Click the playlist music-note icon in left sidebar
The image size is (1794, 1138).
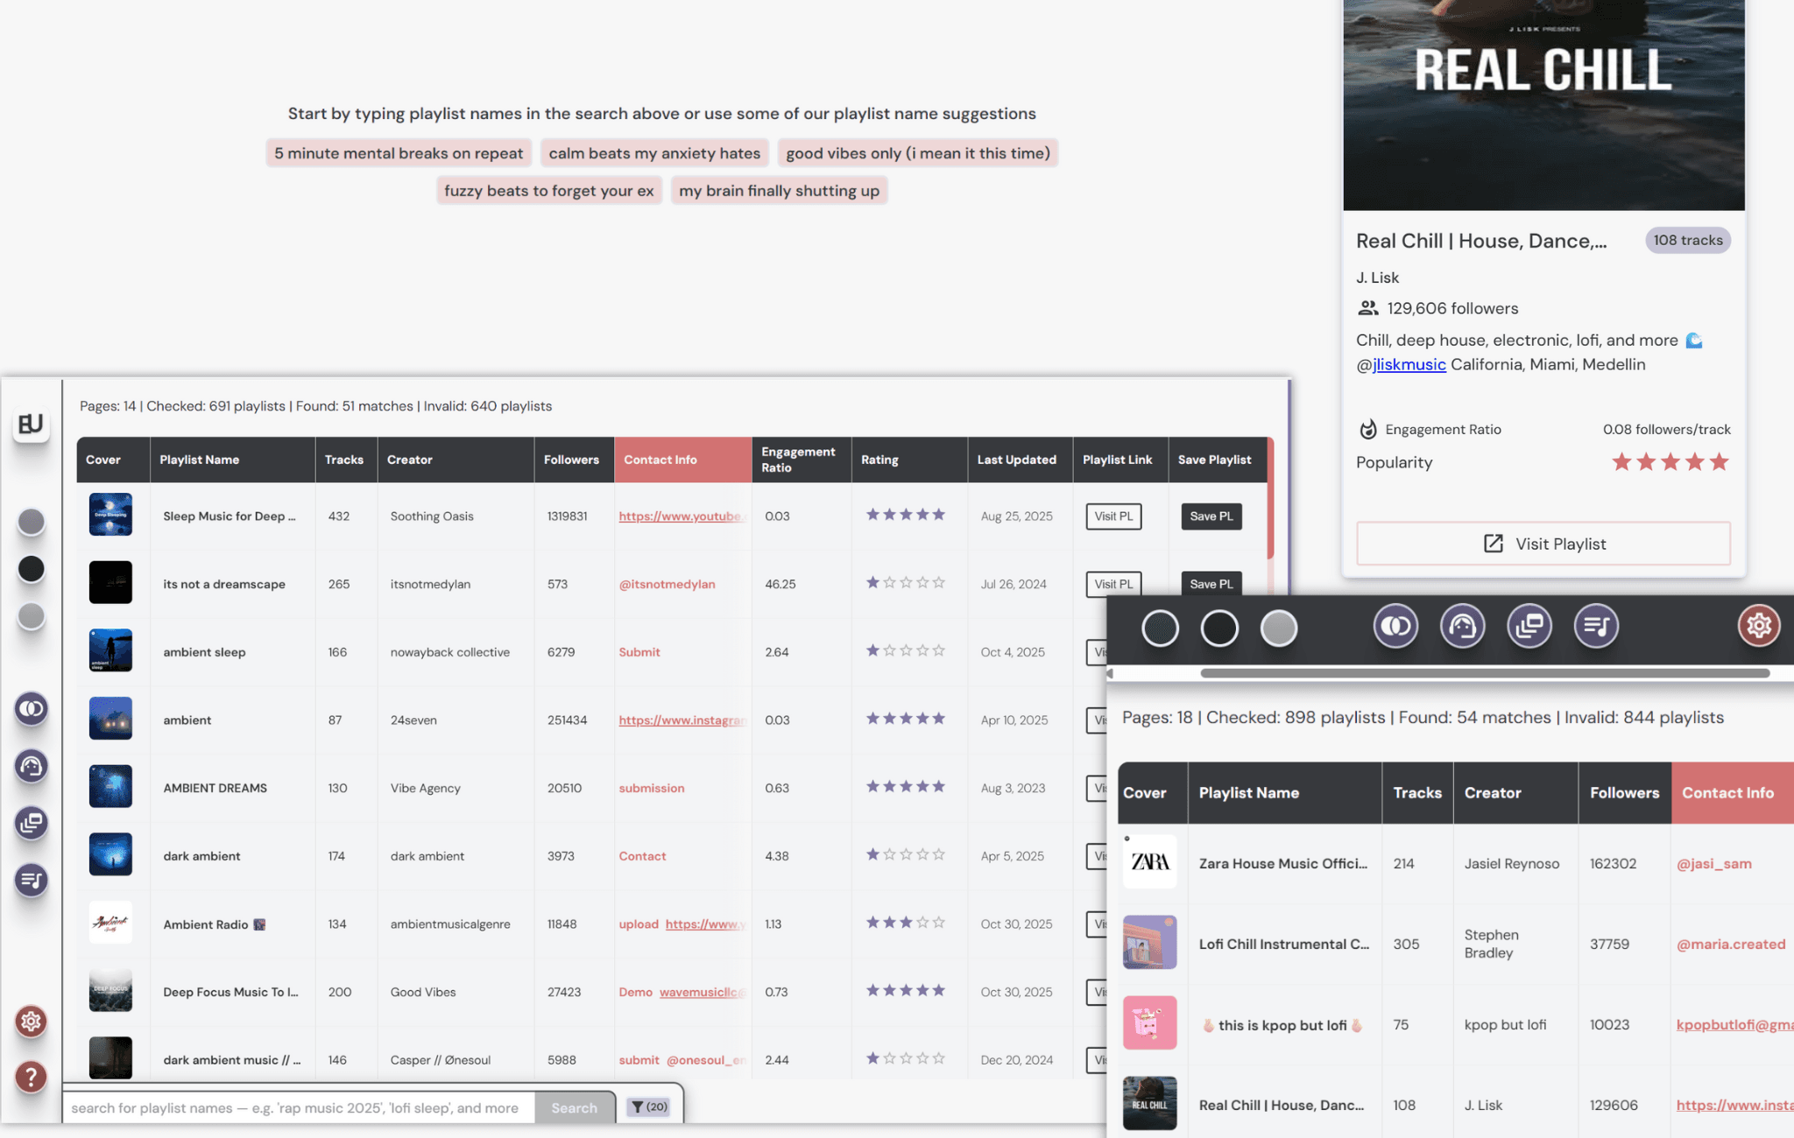click(x=32, y=880)
